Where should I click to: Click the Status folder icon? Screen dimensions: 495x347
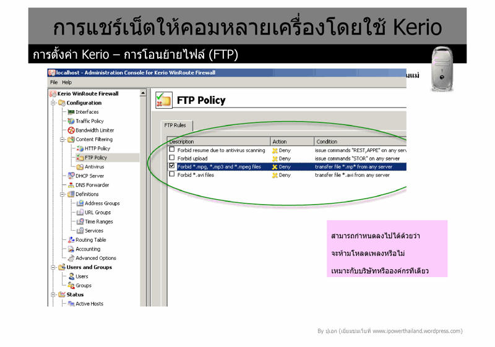(62, 294)
